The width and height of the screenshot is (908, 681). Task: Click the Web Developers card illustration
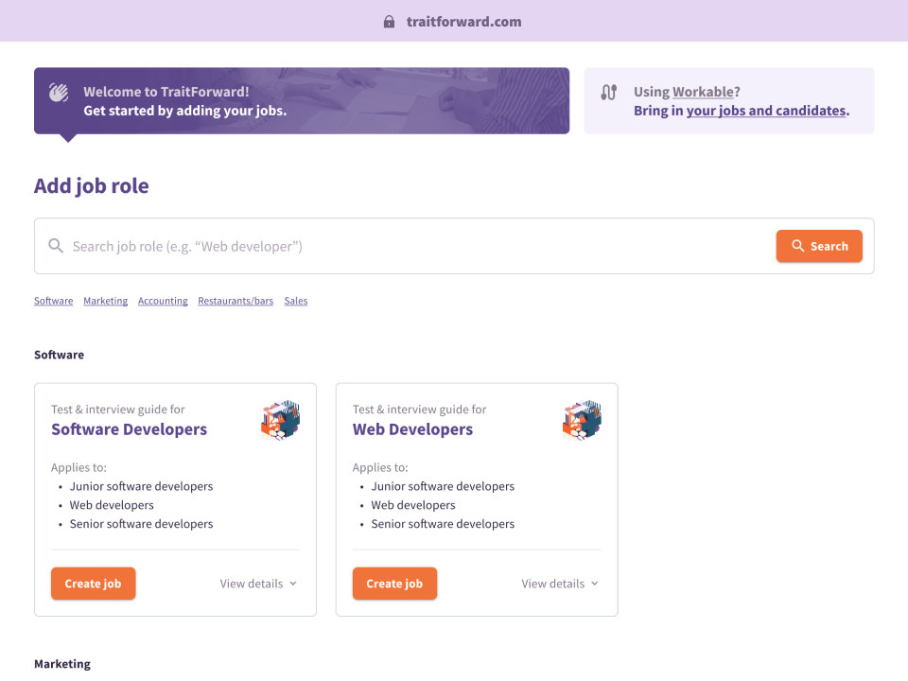point(582,420)
